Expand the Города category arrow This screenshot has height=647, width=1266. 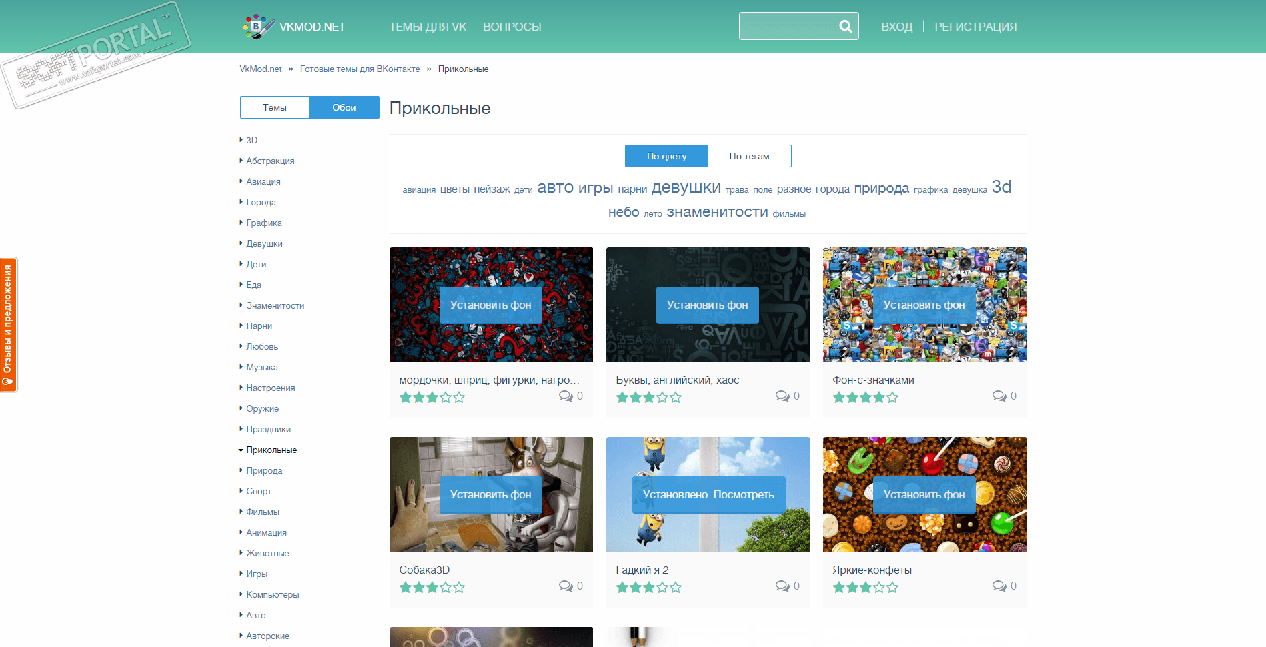click(x=241, y=202)
